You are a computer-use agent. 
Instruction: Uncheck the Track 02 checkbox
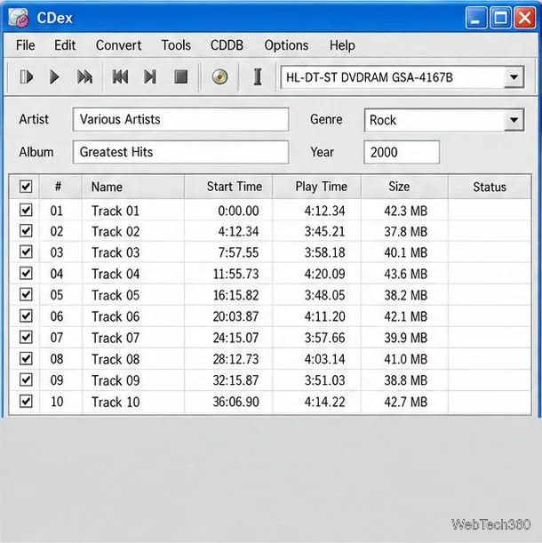click(26, 231)
